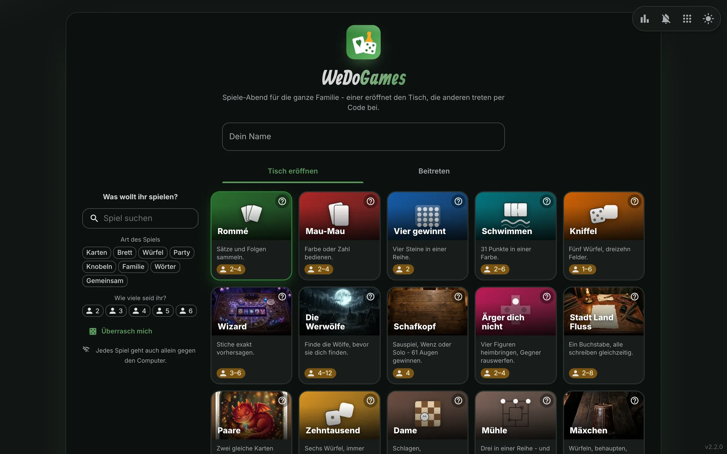Image resolution: width=727 pixels, height=454 pixels.
Task: Switch theme with the sun icon
Action: pos(708,19)
